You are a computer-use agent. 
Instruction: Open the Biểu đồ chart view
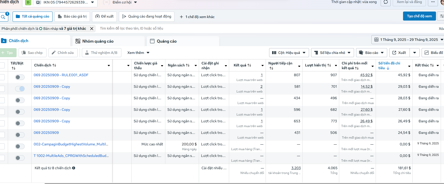pyautogui.click(x=434, y=53)
